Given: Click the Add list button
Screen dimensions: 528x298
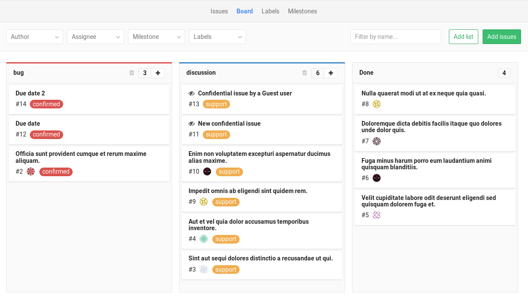Looking at the screenshot, I should (463, 37).
